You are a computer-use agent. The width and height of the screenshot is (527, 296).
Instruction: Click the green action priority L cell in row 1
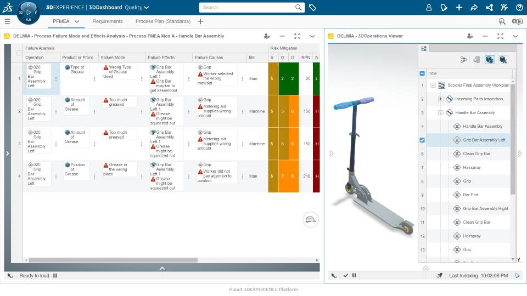[x=316, y=78]
